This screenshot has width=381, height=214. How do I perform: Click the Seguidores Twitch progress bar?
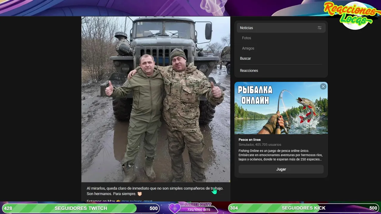81,208
